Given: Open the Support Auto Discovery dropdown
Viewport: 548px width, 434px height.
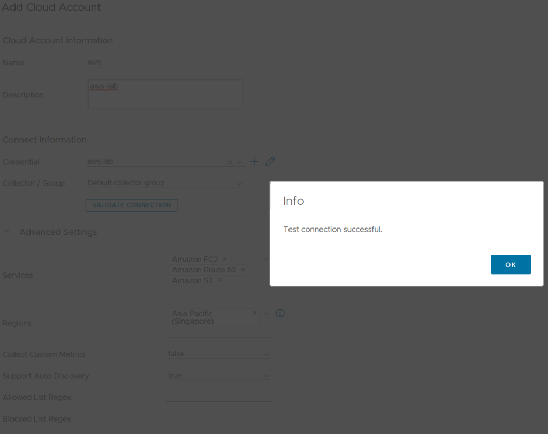Looking at the screenshot, I should (219, 375).
